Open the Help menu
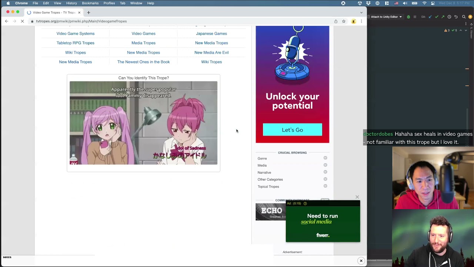474x267 pixels. point(151,3)
